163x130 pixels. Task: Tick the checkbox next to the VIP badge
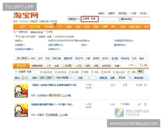click(129, 72)
